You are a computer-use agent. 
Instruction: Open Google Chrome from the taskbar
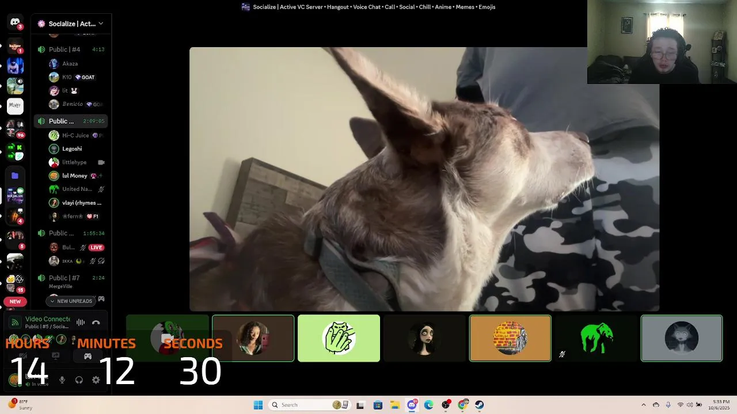[462, 405]
